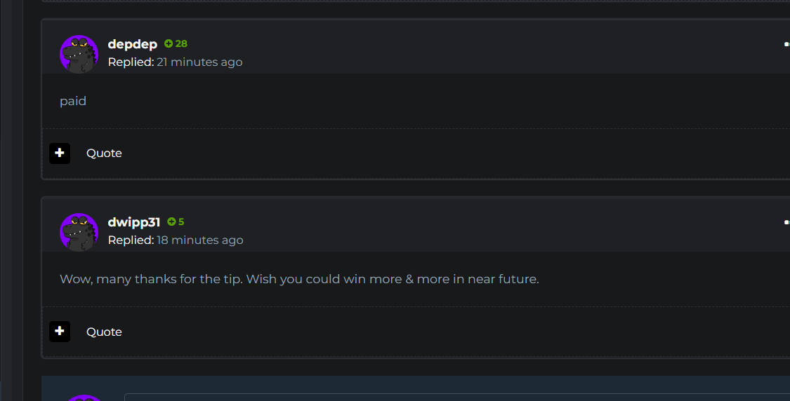This screenshot has height=401, width=790.
Task: Click dwipp31's crocodile avatar
Action: point(79,231)
